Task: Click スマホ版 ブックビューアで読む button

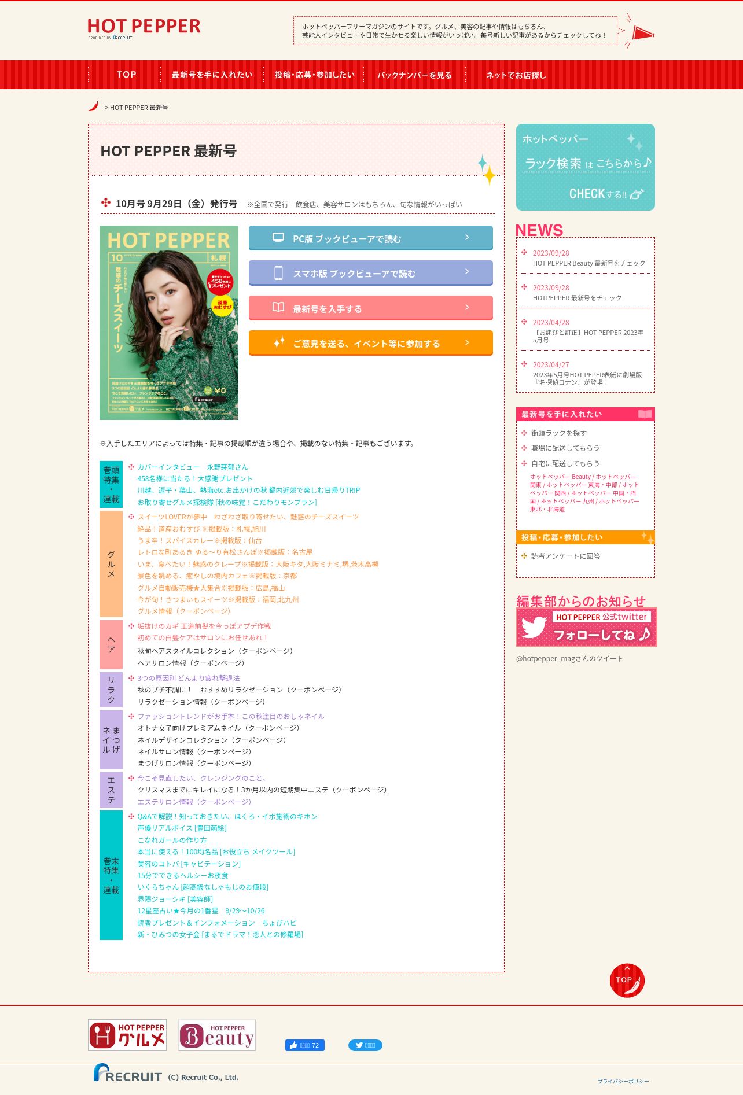Action: click(x=371, y=273)
